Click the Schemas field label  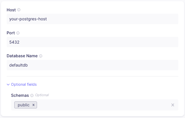pyautogui.click(x=20, y=95)
